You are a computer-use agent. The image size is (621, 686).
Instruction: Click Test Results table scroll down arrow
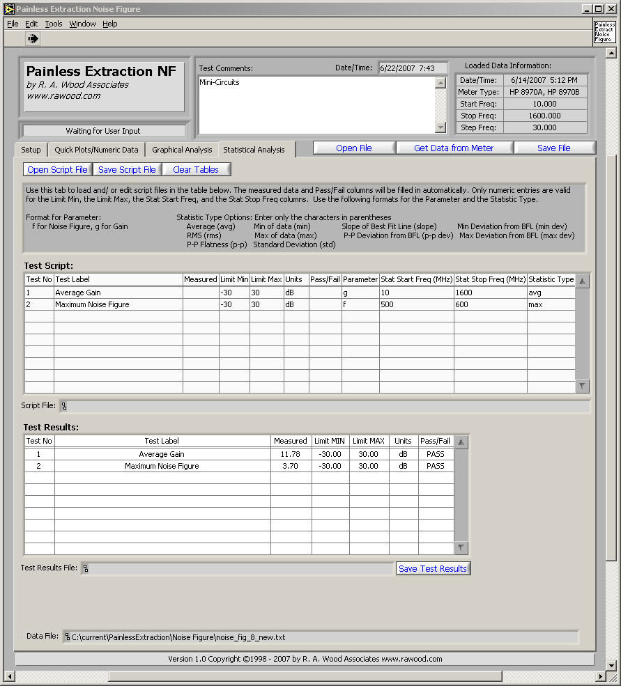click(461, 547)
